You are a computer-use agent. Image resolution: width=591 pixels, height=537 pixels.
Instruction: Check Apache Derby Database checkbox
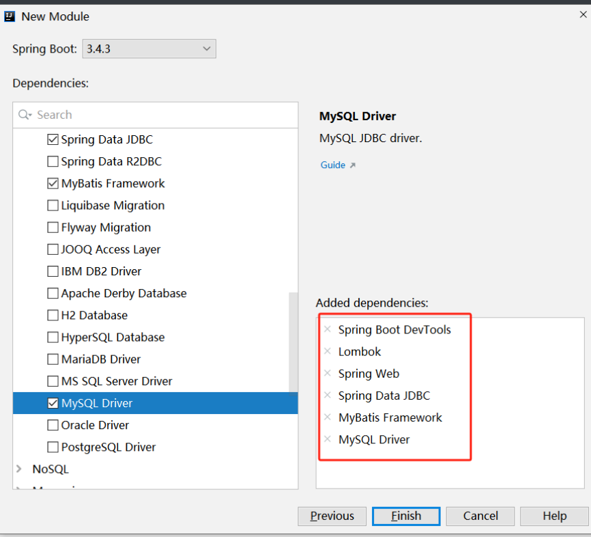(x=53, y=293)
